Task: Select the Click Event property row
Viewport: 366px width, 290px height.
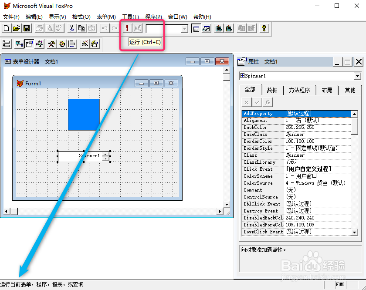Action: (296, 169)
